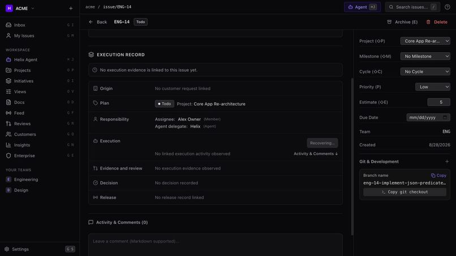Expand the ACME workspace switcher chevron

point(33,8)
